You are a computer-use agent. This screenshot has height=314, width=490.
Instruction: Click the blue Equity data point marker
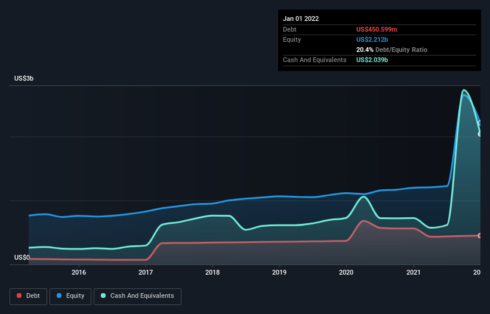pyautogui.click(x=480, y=123)
